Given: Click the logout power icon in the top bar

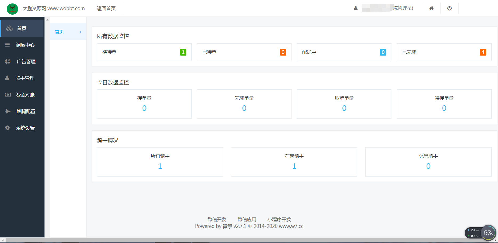Looking at the screenshot, I should [450, 8].
